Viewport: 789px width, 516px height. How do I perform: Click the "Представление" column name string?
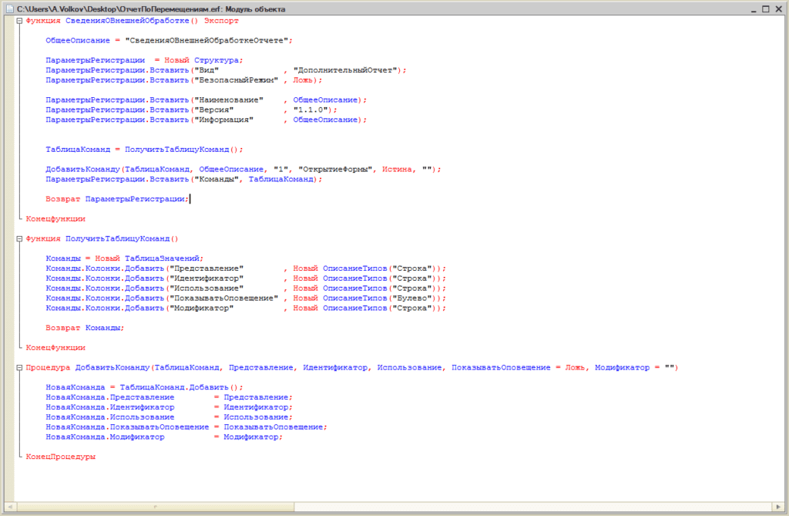(x=206, y=268)
